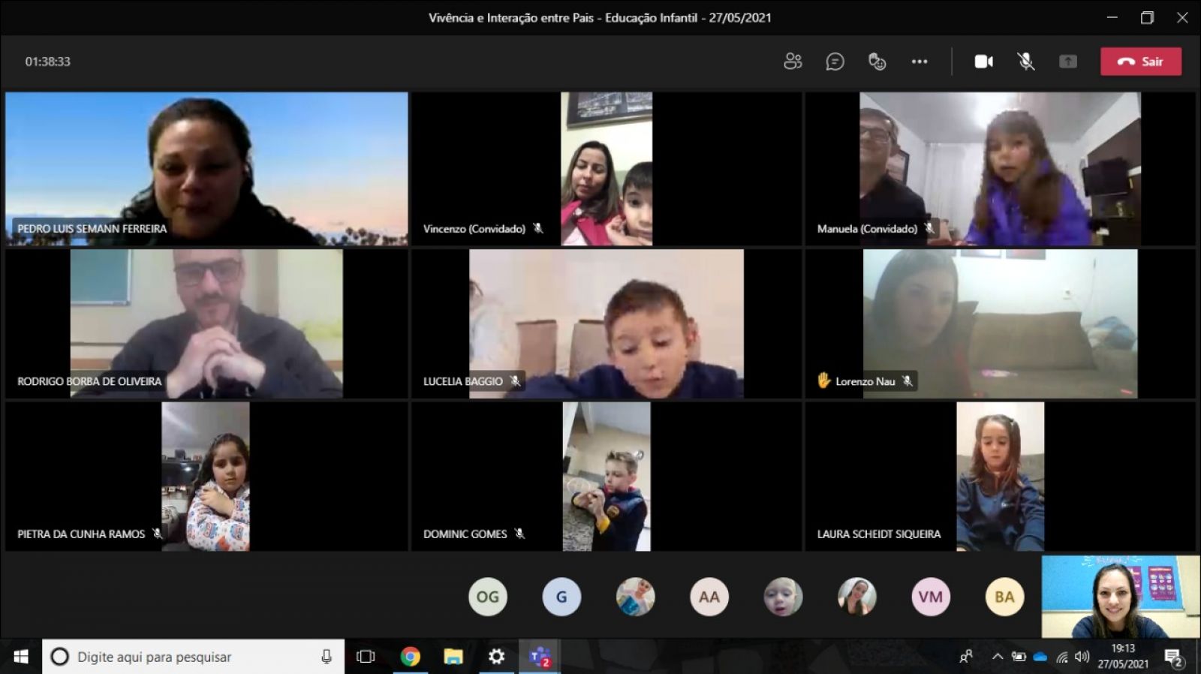Toggle Windows Task View button
This screenshot has width=1201, height=674.
coord(366,657)
